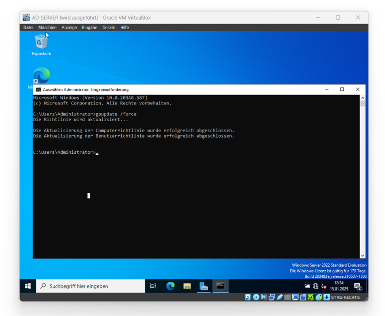Viewport: 385px width, 316px height.
Task: Click the console scrollbar down arrow
Action: 362,255
